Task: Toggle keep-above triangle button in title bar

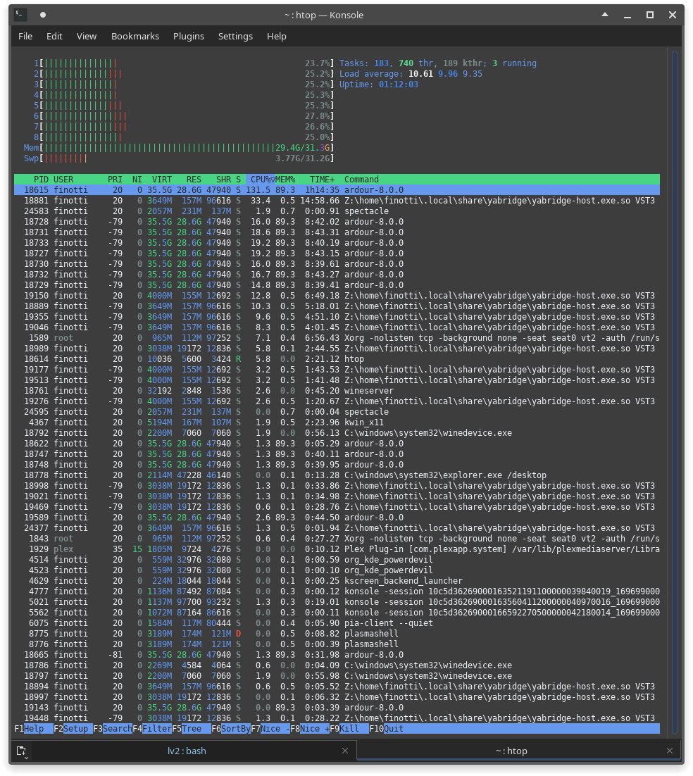Action: click(605, 15)
